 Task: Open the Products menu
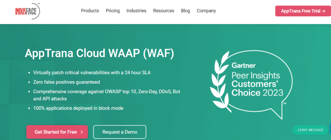[x=90, y=11]
